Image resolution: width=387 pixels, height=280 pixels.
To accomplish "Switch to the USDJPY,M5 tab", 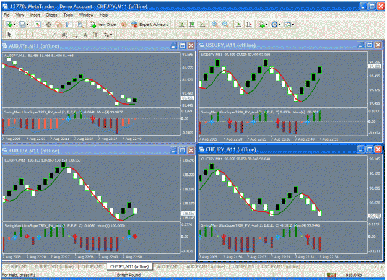I will point(243,266).
